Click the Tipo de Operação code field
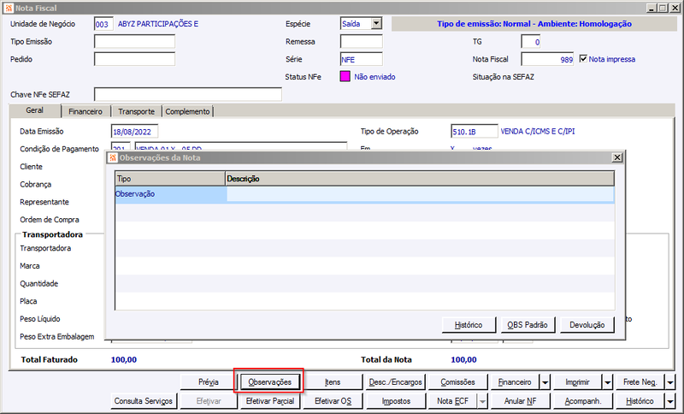The image size is (684, 414). [x=475, y=132]
